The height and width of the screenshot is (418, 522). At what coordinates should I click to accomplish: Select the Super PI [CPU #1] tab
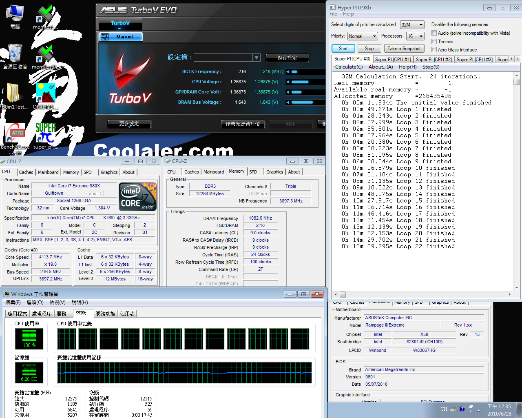393,60
